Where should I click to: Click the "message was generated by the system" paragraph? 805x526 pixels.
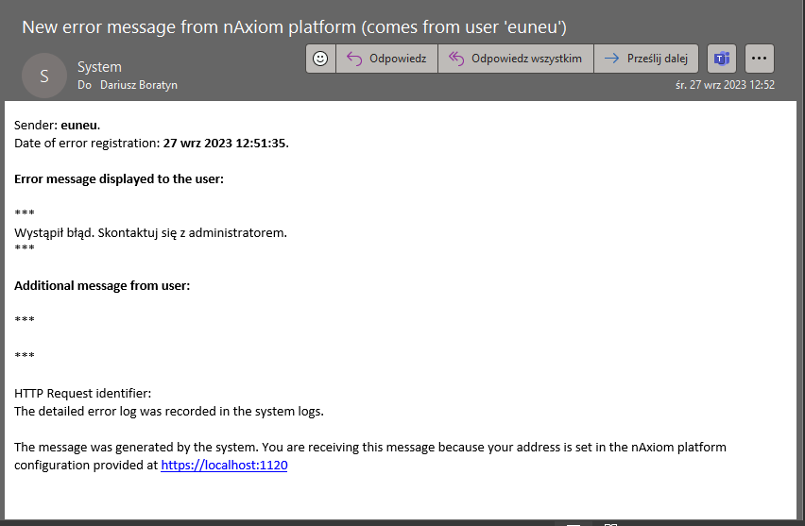pos(370,447)
